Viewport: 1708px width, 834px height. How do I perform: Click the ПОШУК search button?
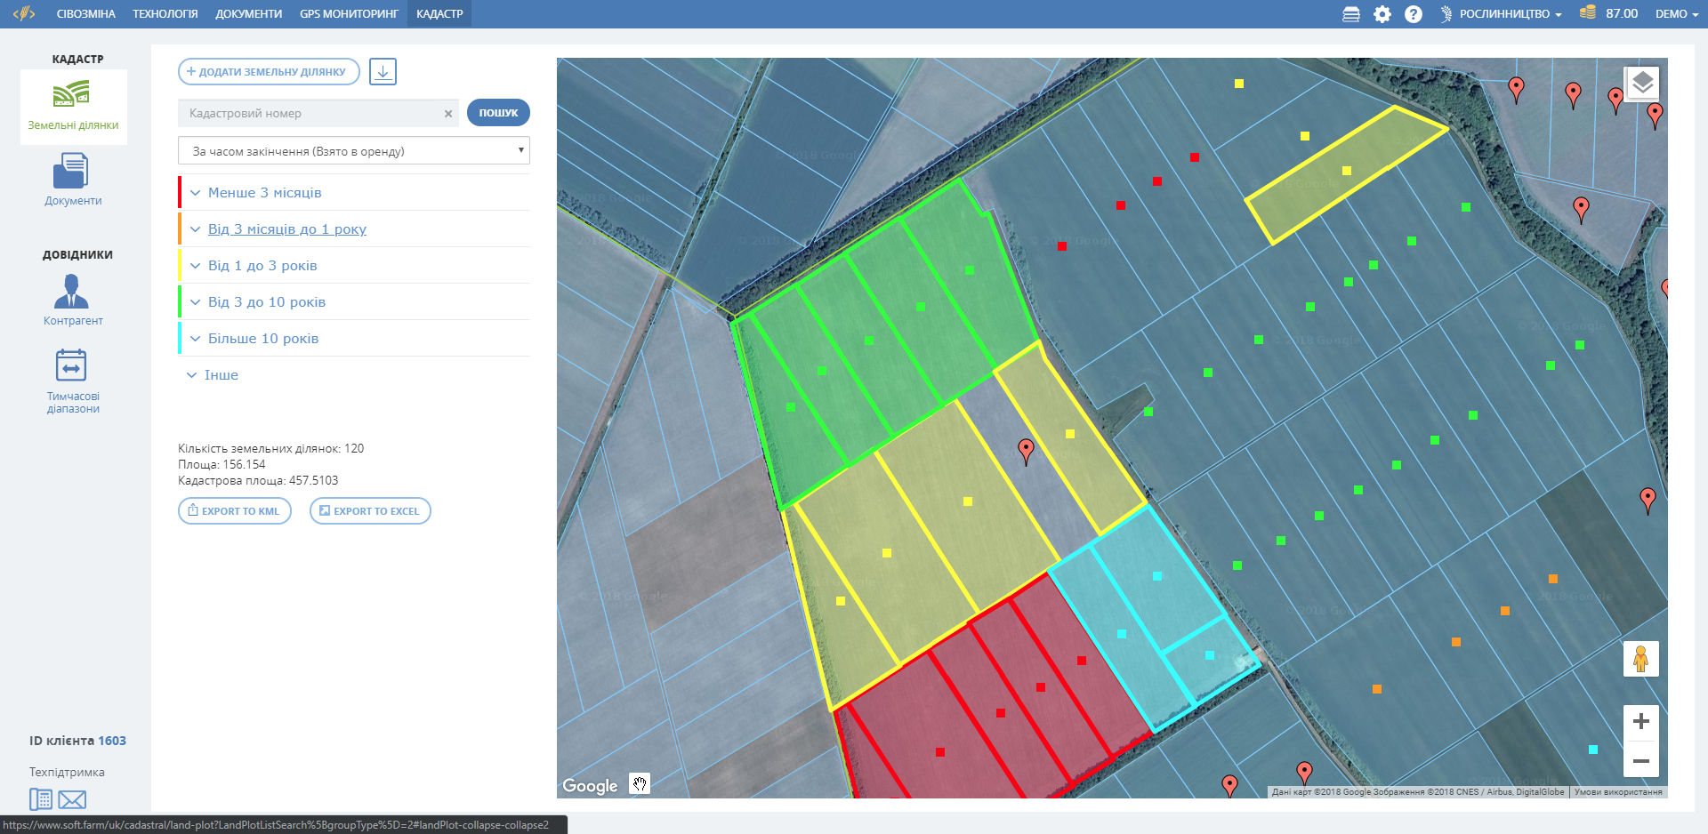pos(498,113)
